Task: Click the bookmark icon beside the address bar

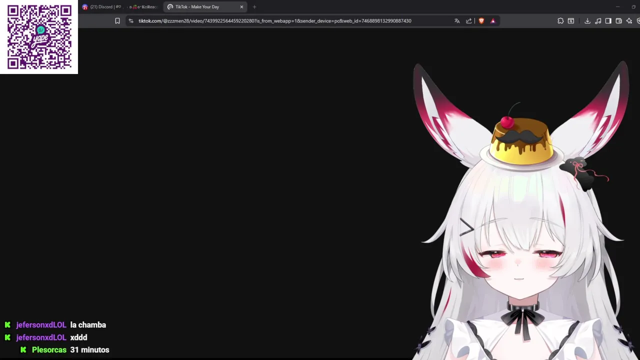Action: click(x=117, y=21)
